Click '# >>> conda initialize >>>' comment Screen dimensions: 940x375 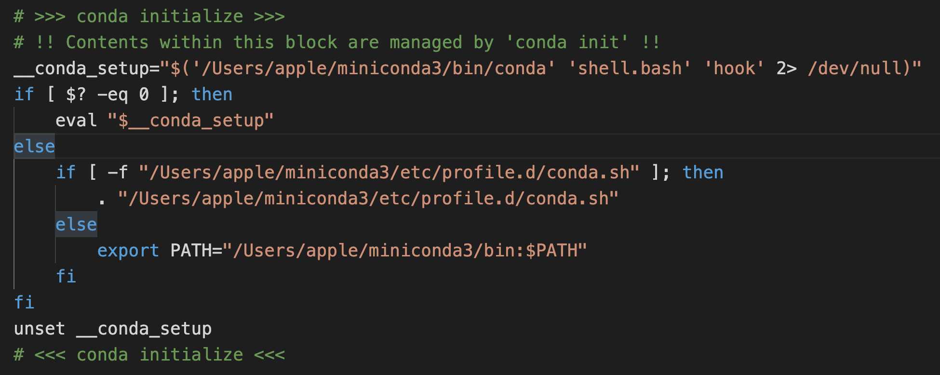click(x=149, y=16)
